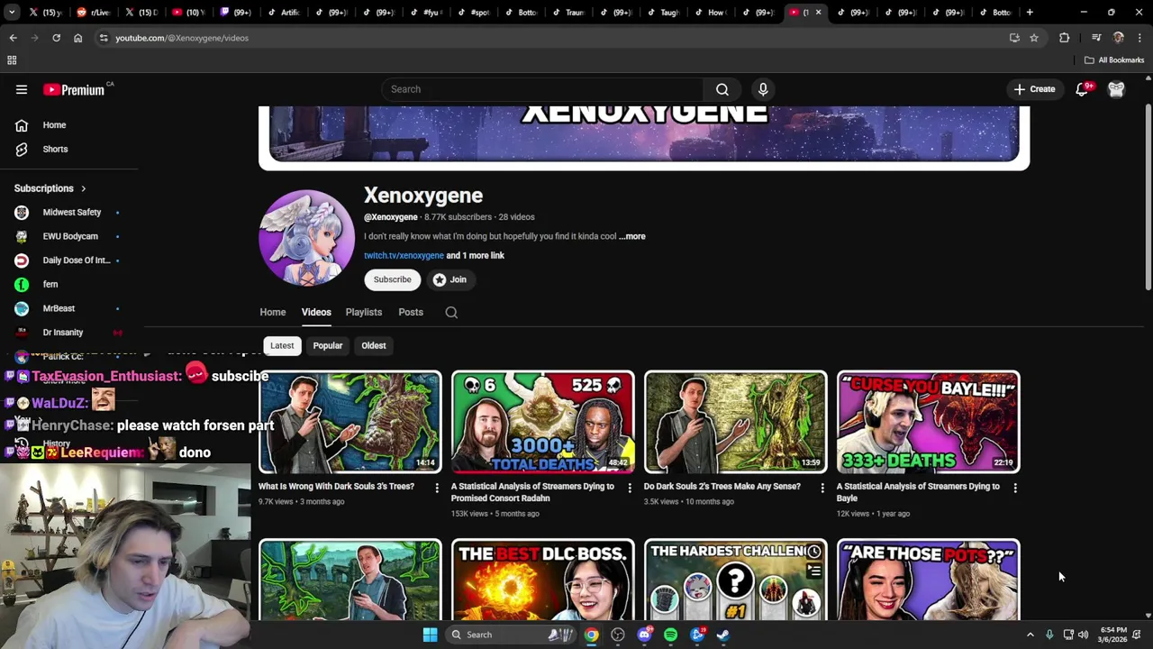Image resolution: width=1153 pixels, height=649 pixels.
Task: Click the browser address bar
Action: [x=549, y=38]
